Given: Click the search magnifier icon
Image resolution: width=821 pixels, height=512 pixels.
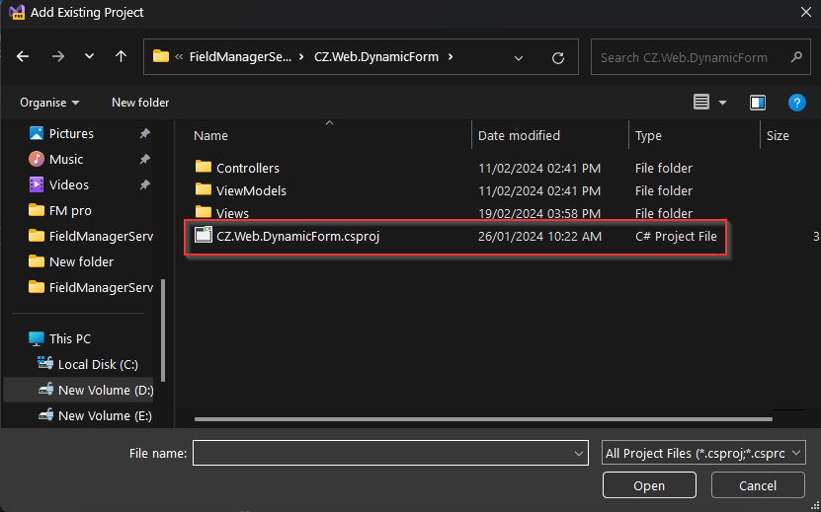Looking at the screenshot, I should tap(796, 57).
